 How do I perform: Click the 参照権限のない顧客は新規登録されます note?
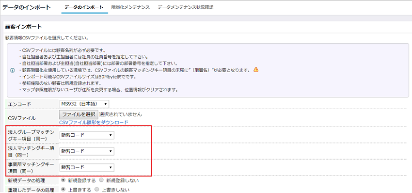(60, 83)
